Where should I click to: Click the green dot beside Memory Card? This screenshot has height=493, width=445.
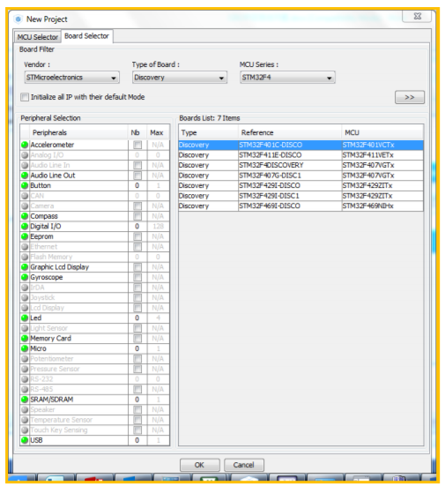click(25, 339)
